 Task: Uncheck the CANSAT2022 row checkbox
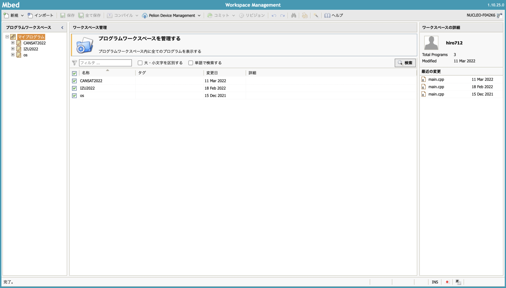click(74, 81)
